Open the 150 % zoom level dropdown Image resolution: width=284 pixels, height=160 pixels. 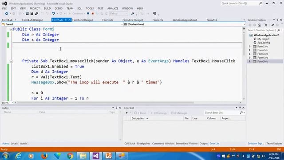[x=12, y=103]
